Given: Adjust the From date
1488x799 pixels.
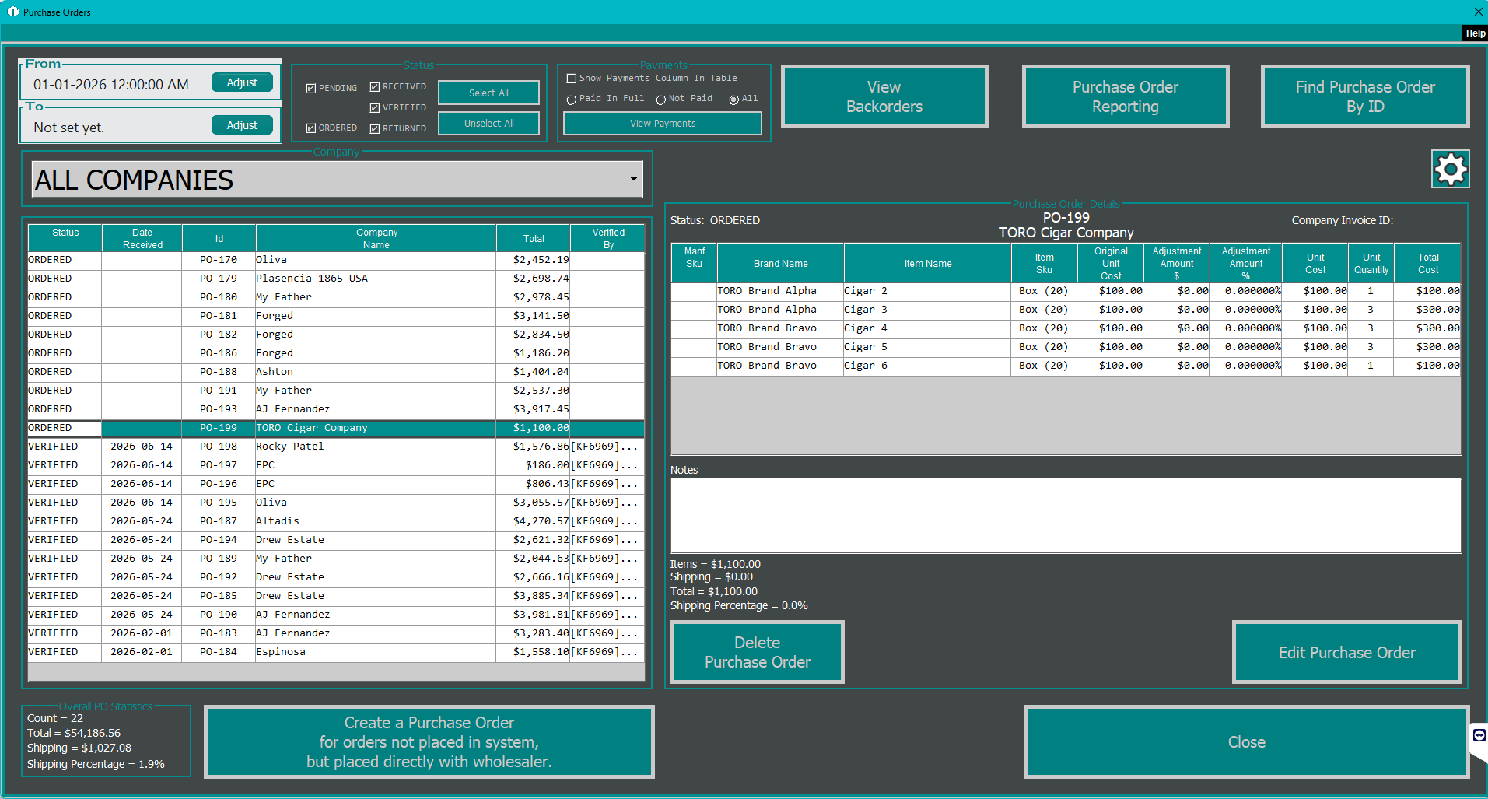Looking at the screenshot, I should (x=242, y=82).
